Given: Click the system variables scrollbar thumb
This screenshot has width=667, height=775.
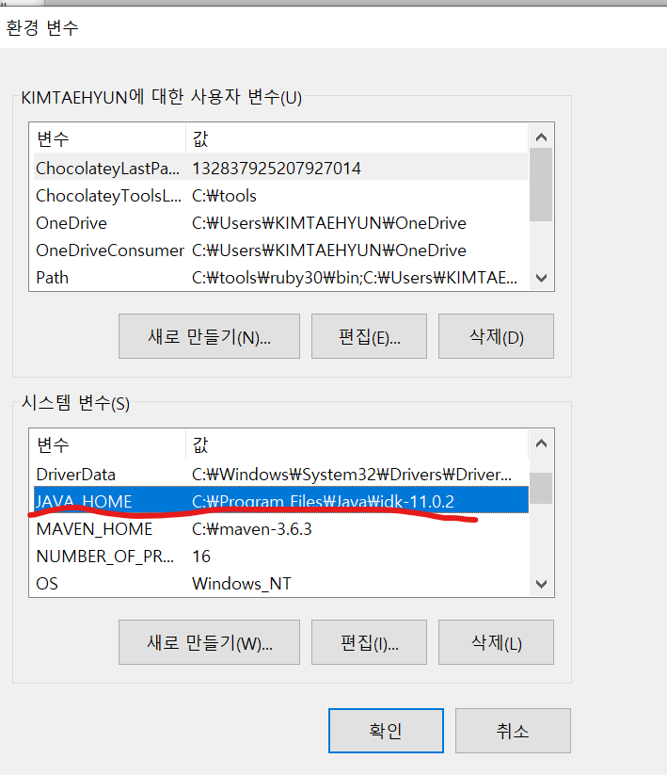Looking at the screenshot, I should click(x=541, y=488).
